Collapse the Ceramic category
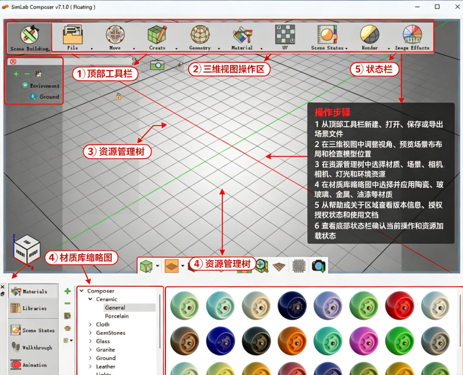This screenshot has height=375, width=463. (90, 299)
